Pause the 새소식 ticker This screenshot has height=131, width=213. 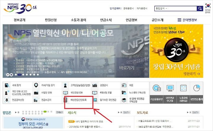[121, 112]
